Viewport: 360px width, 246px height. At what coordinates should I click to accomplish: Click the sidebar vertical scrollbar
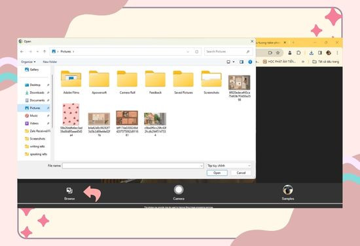coord(52,101)
